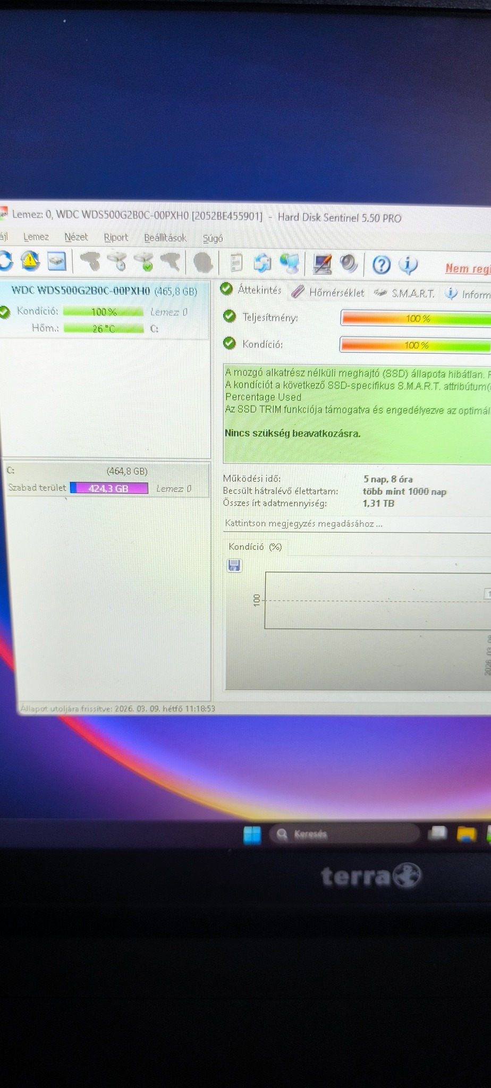Click the 'több mint 1000 nap' value
This screenshot has height=1088, width=491.
[404, 491]
